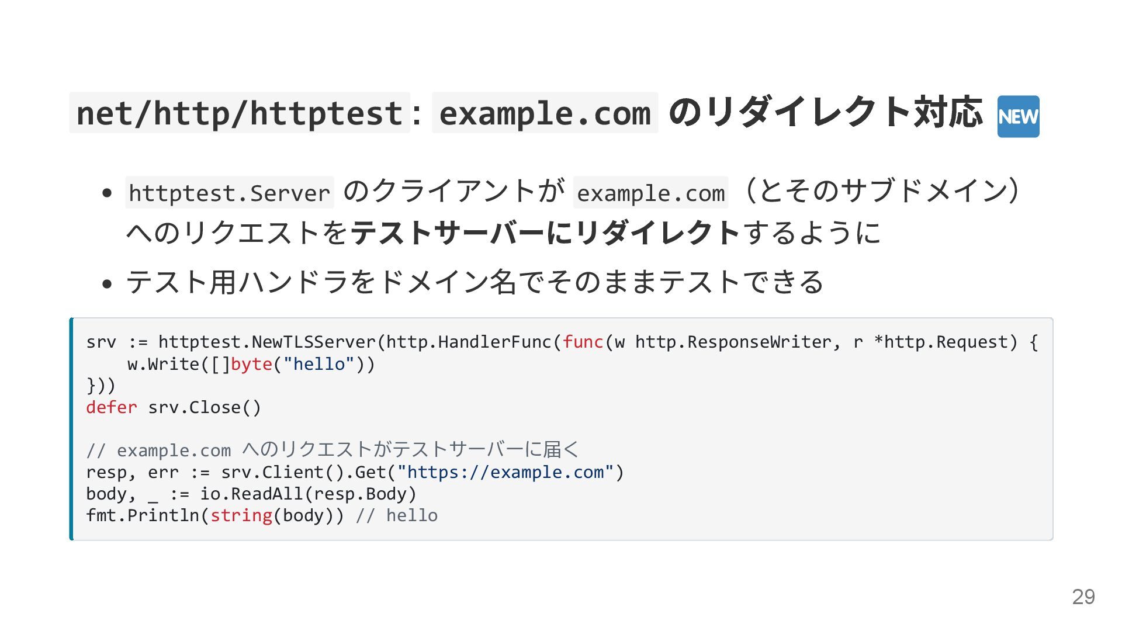The image size is (1122, 631).
Task: Click the "hello" string literal in code
Action: (319, 364)
